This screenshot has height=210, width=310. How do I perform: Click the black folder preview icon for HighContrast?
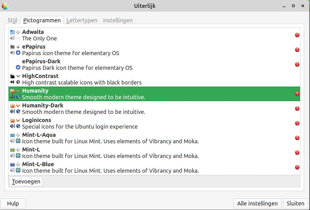click(x=12, y=76)
